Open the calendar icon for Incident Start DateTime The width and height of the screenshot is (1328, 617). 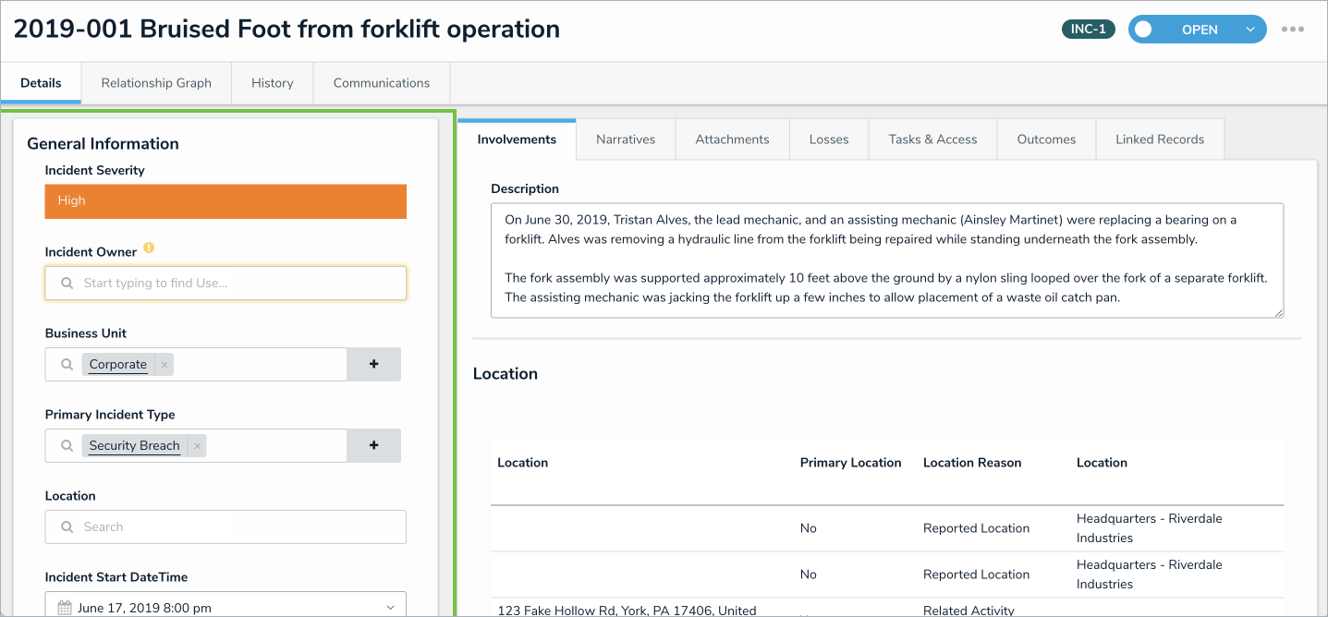pyautogui.click(x=65, y=608)
